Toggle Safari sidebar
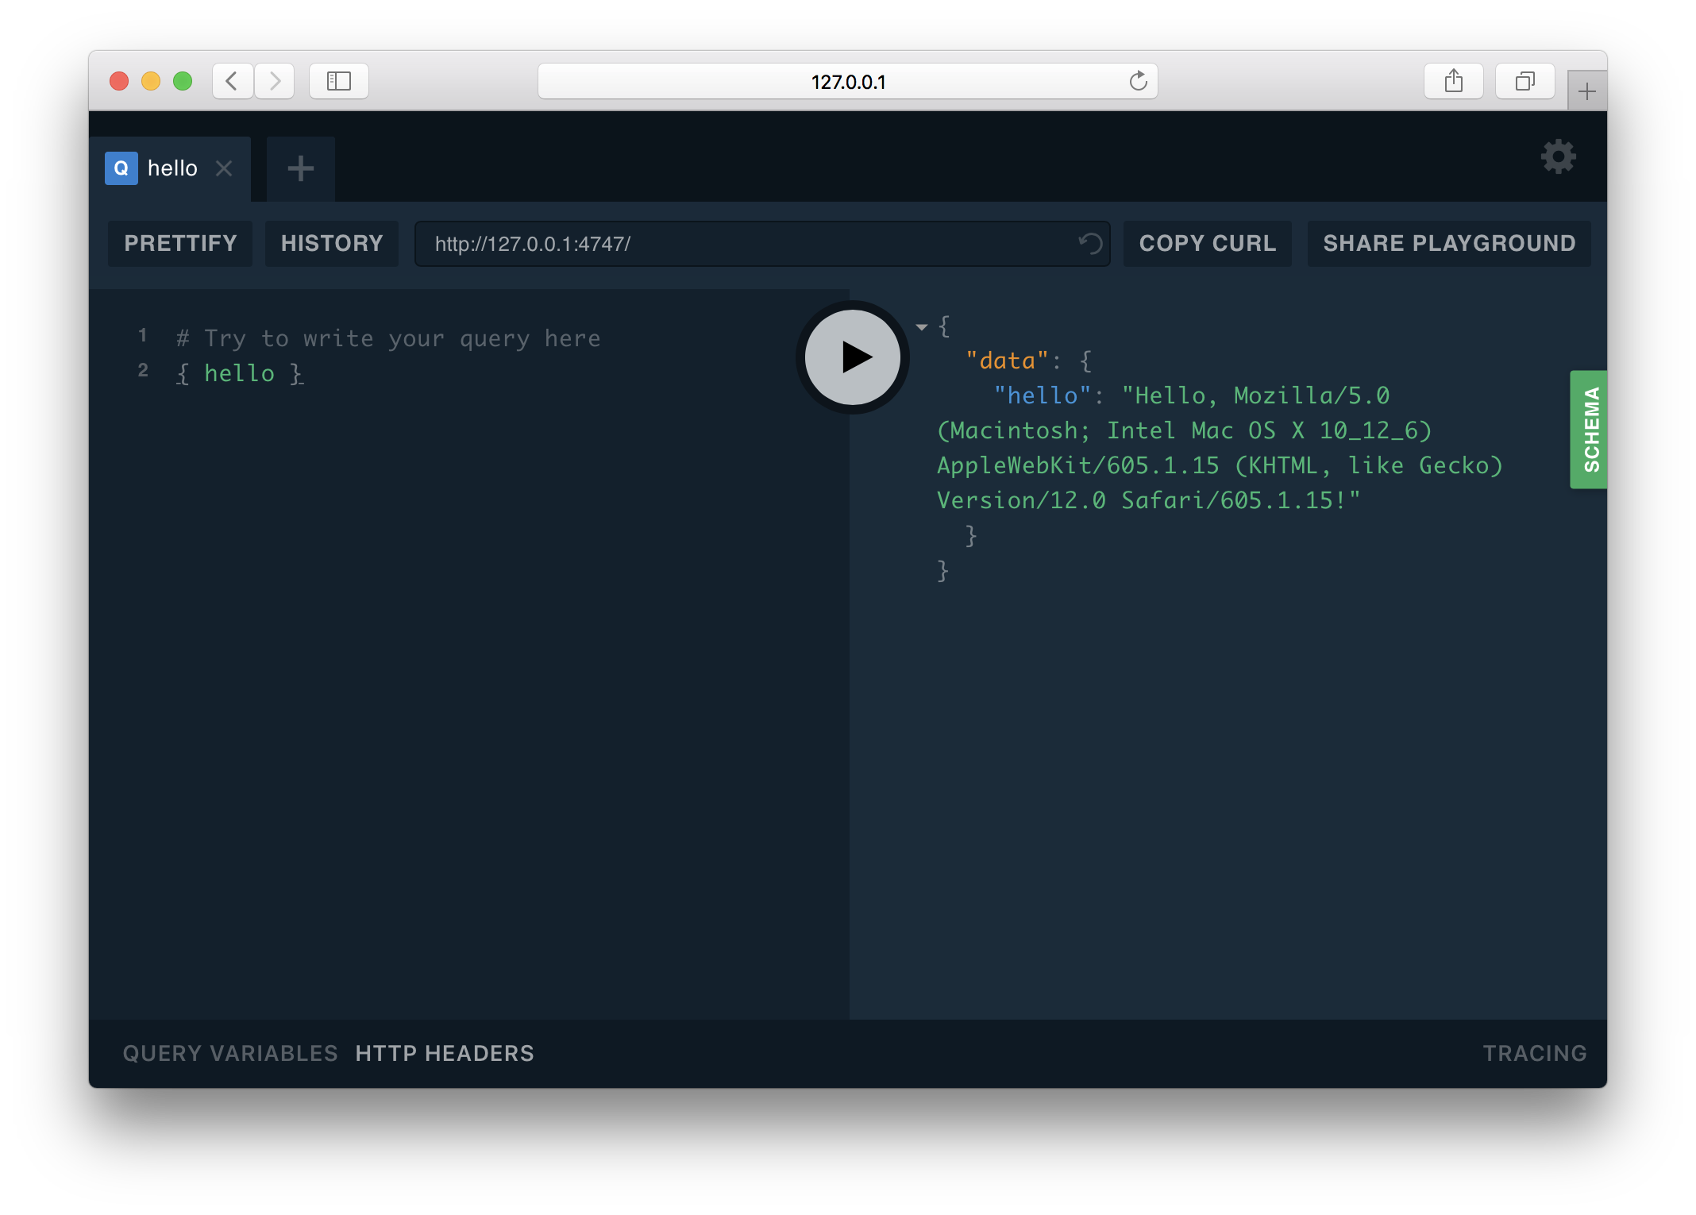1696x1215 pixels. click(339, 81)
